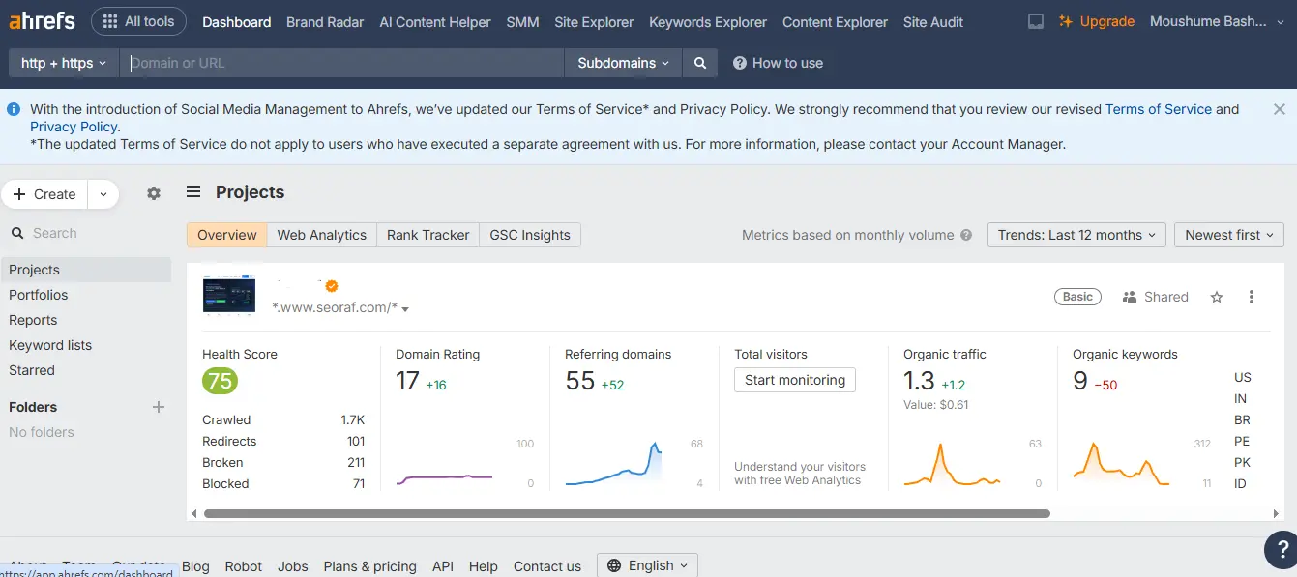This screenshot has width=1297, height=577.
Task: Click Start monitoring for Total visitors
Action: pos(795,380)
